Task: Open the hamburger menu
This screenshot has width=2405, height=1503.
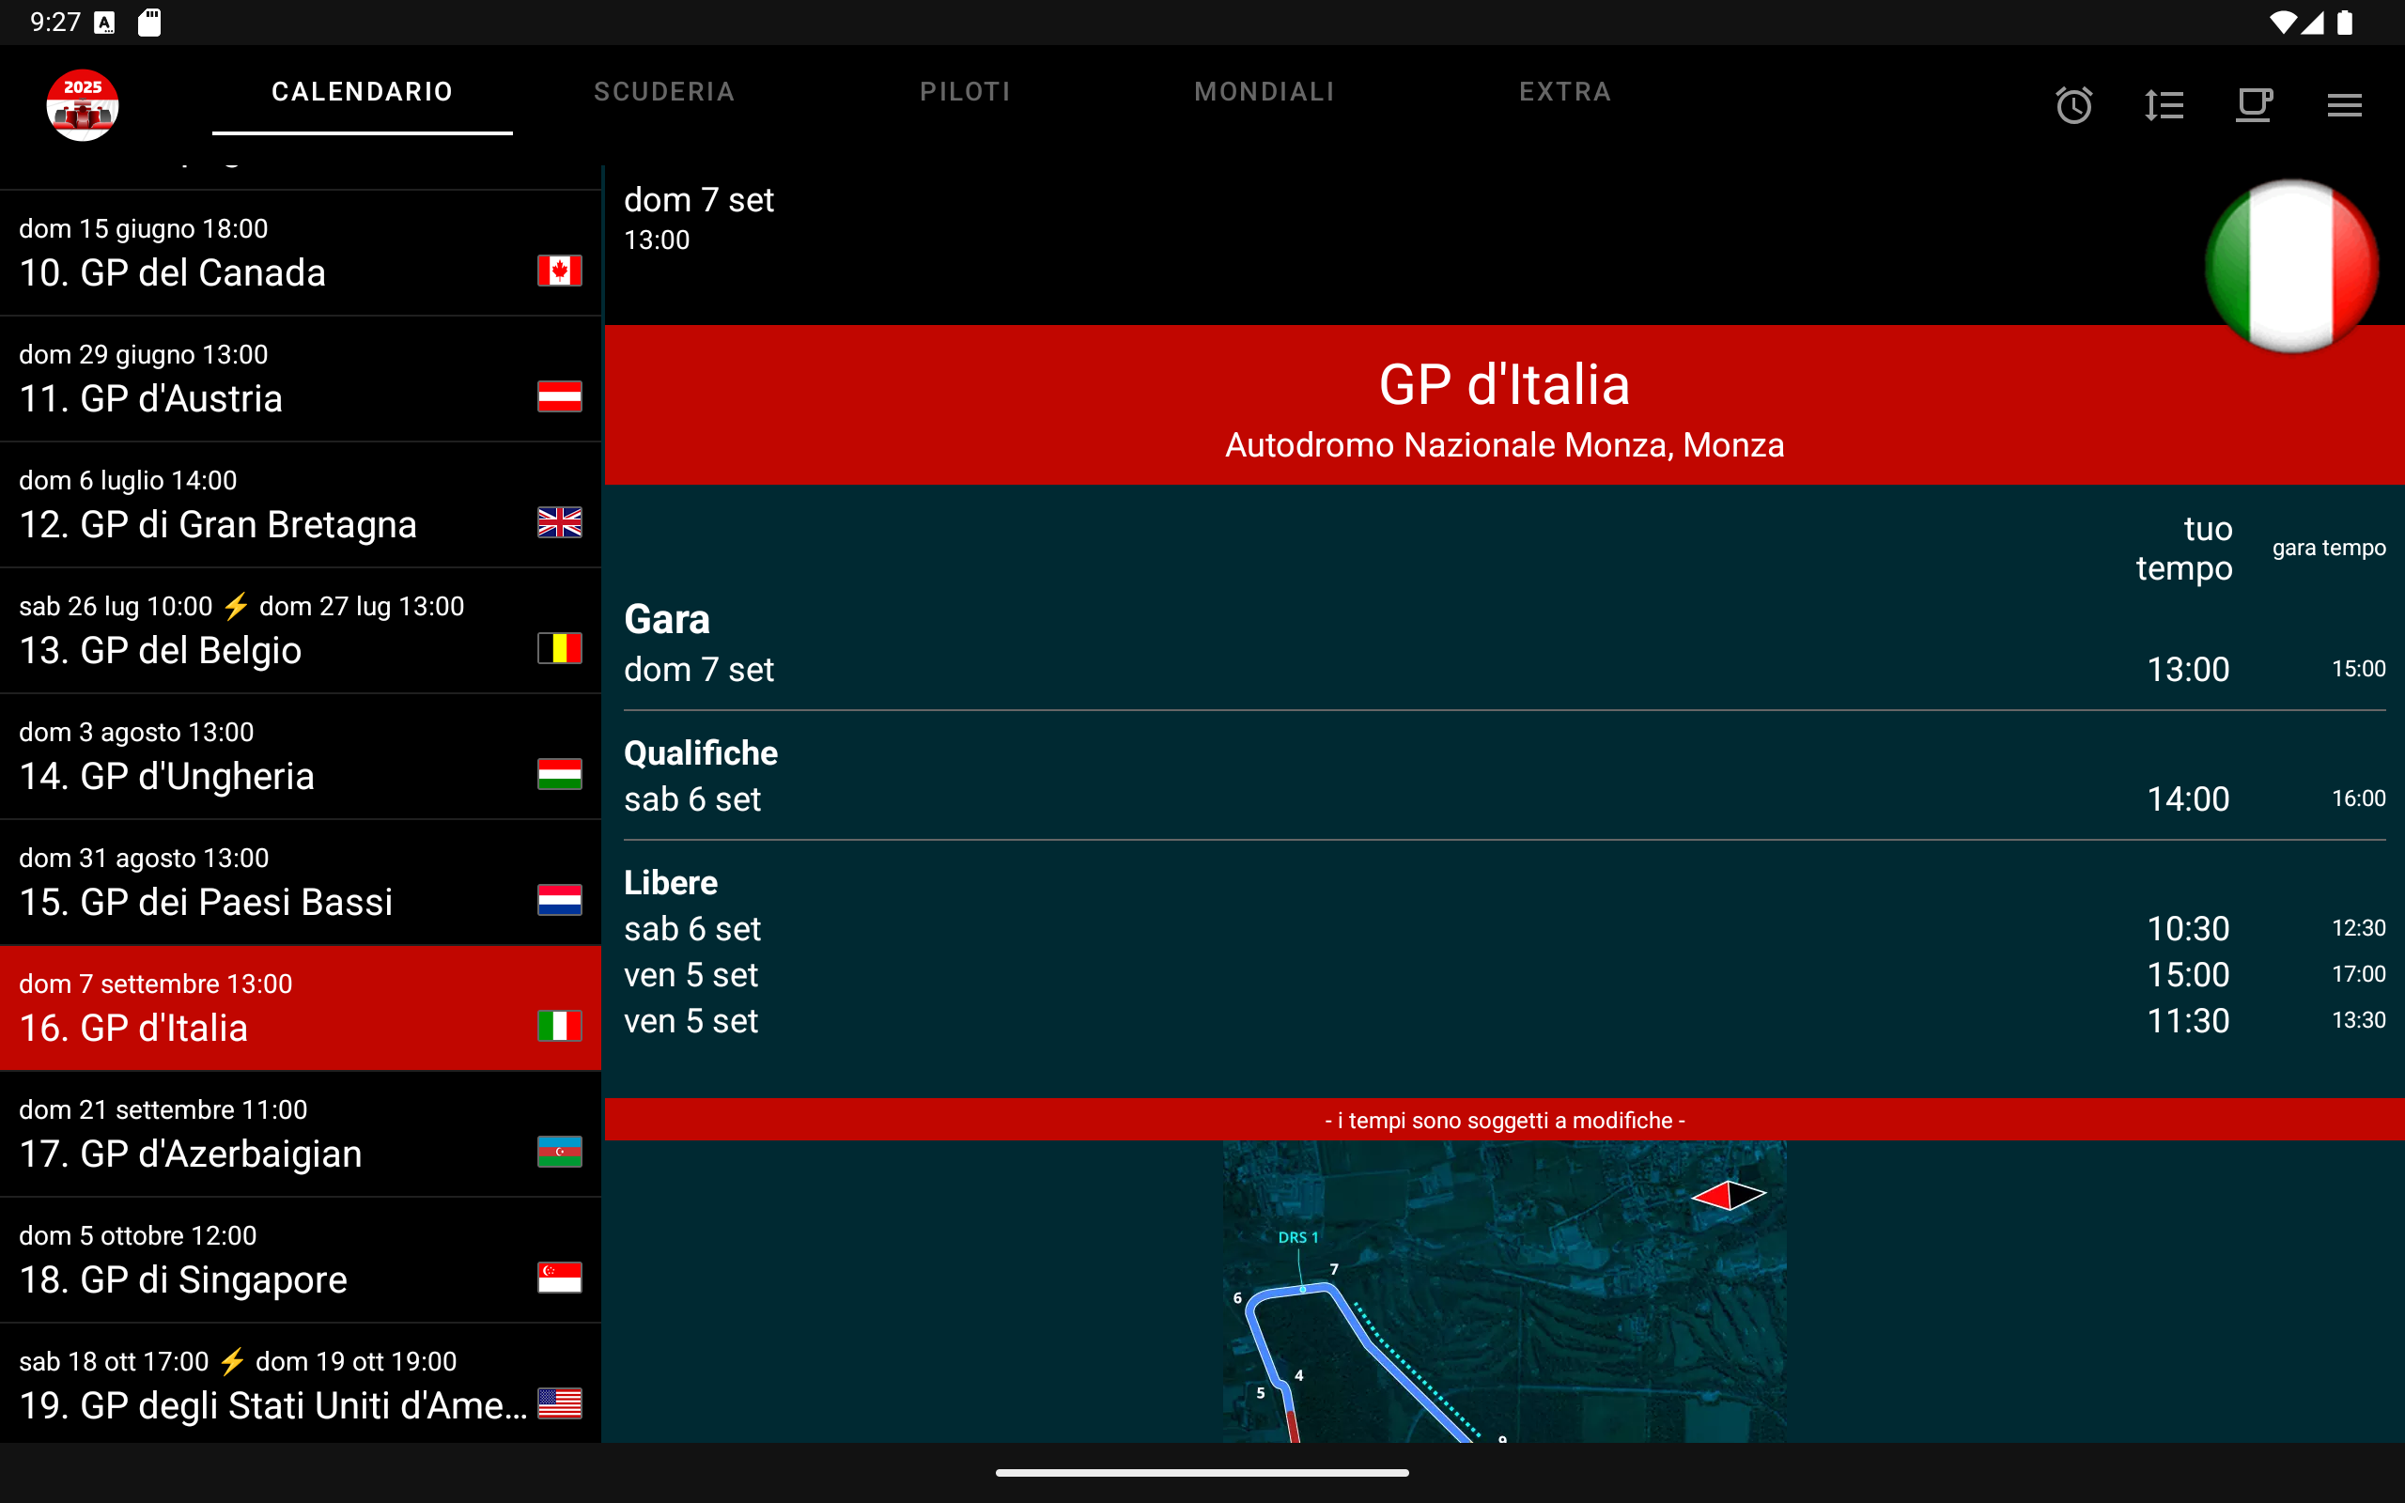Action: click(x=2344, y=105)
